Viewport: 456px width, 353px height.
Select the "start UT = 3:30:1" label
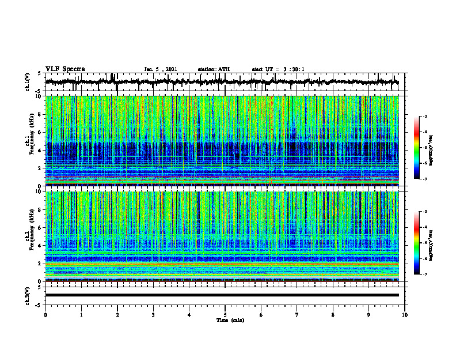point(278,69)
